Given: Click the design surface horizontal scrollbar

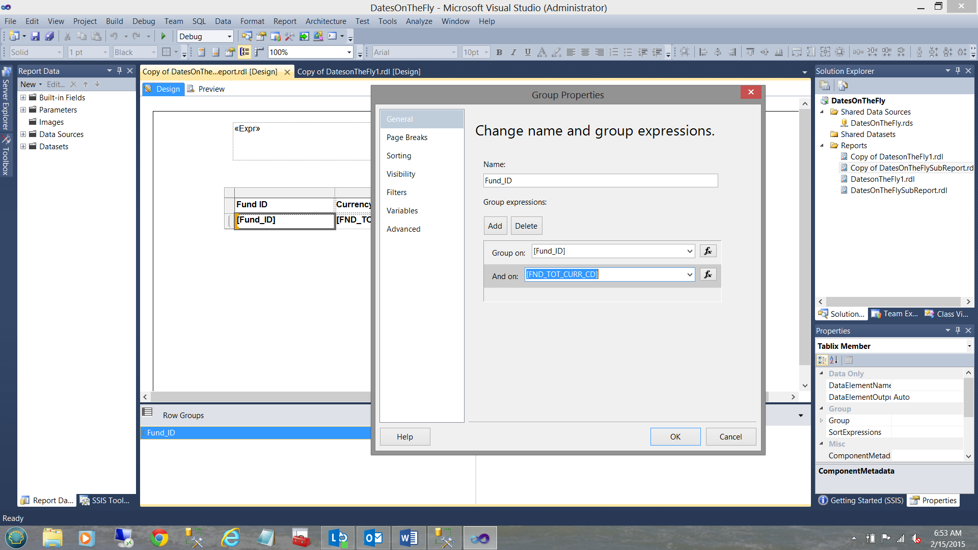Looking at the screenshot, I should (x=255, y=397).
